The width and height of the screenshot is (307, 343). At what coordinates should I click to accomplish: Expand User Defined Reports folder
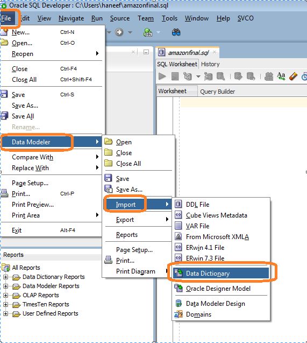pos(6,314)
